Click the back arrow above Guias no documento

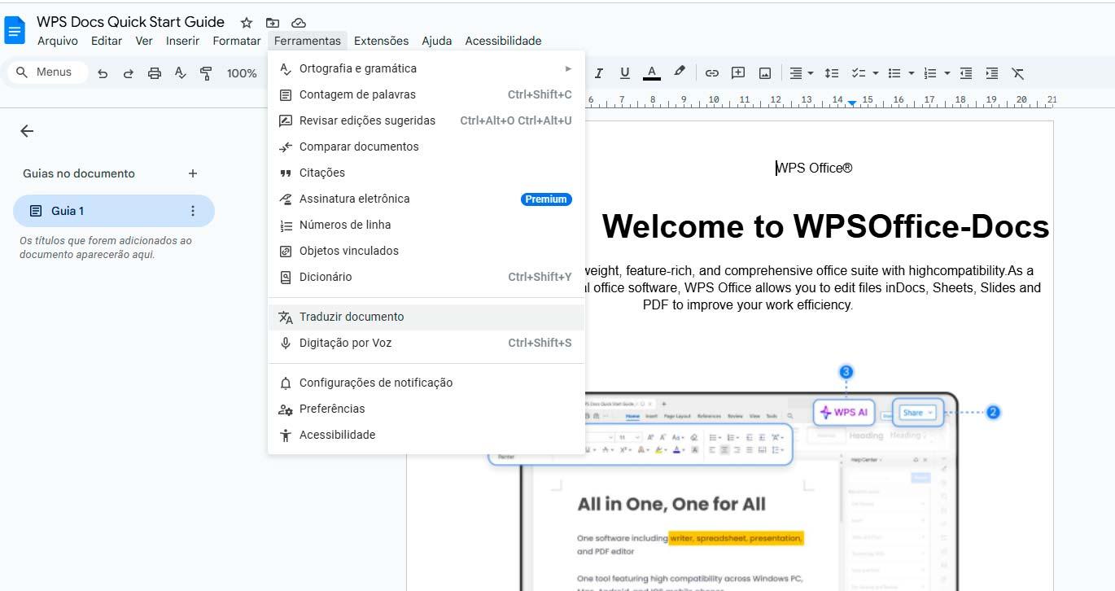point(26,130)
